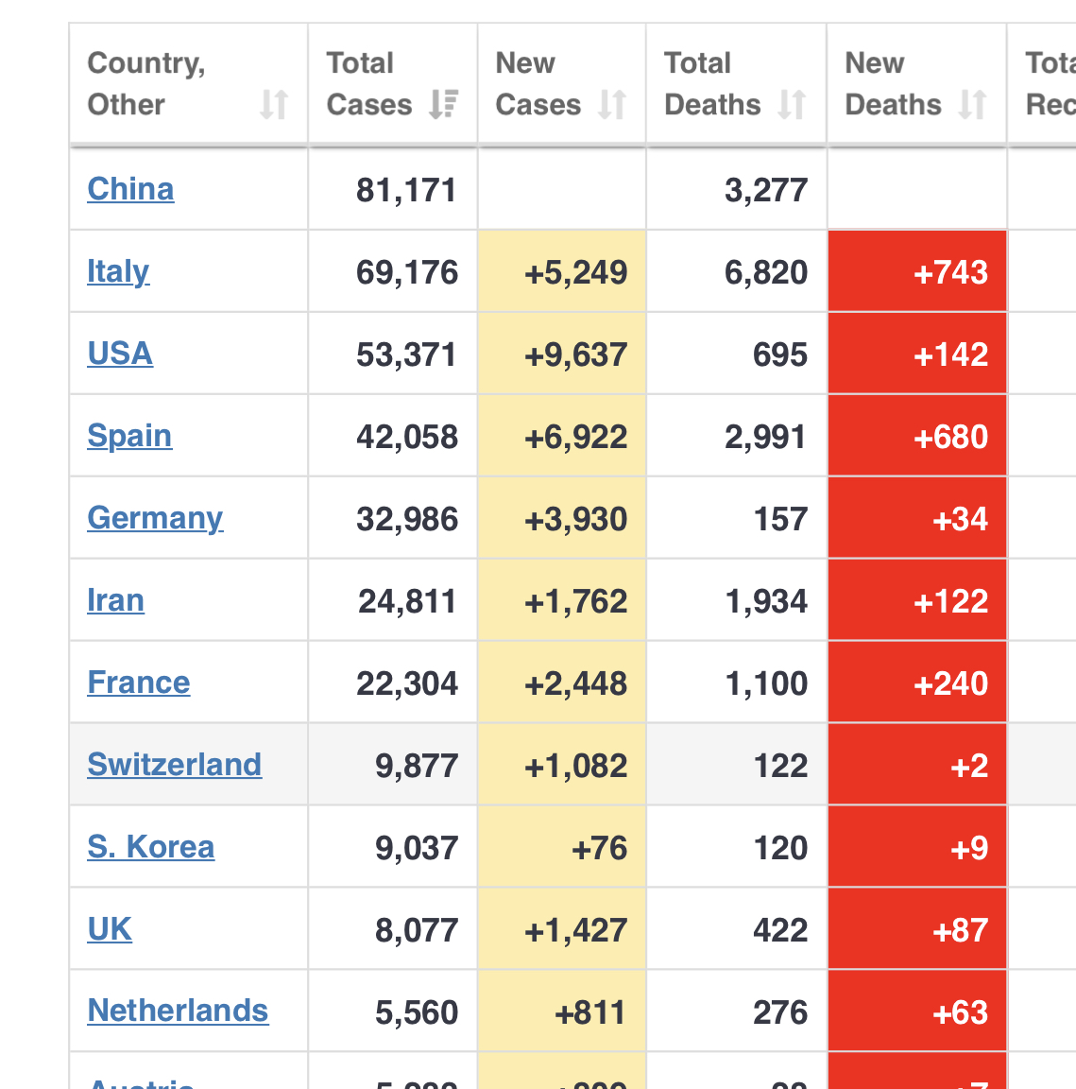Sort table by New Cases icon
The image size is (1076, 1089).
click(x=612, y=104)
